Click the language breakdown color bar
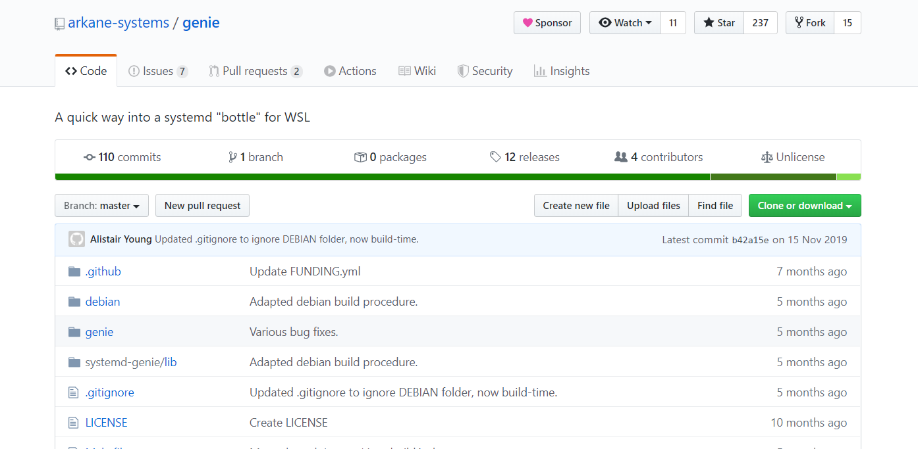Screen dimensions: 918x449 click(x=458, y=177)
